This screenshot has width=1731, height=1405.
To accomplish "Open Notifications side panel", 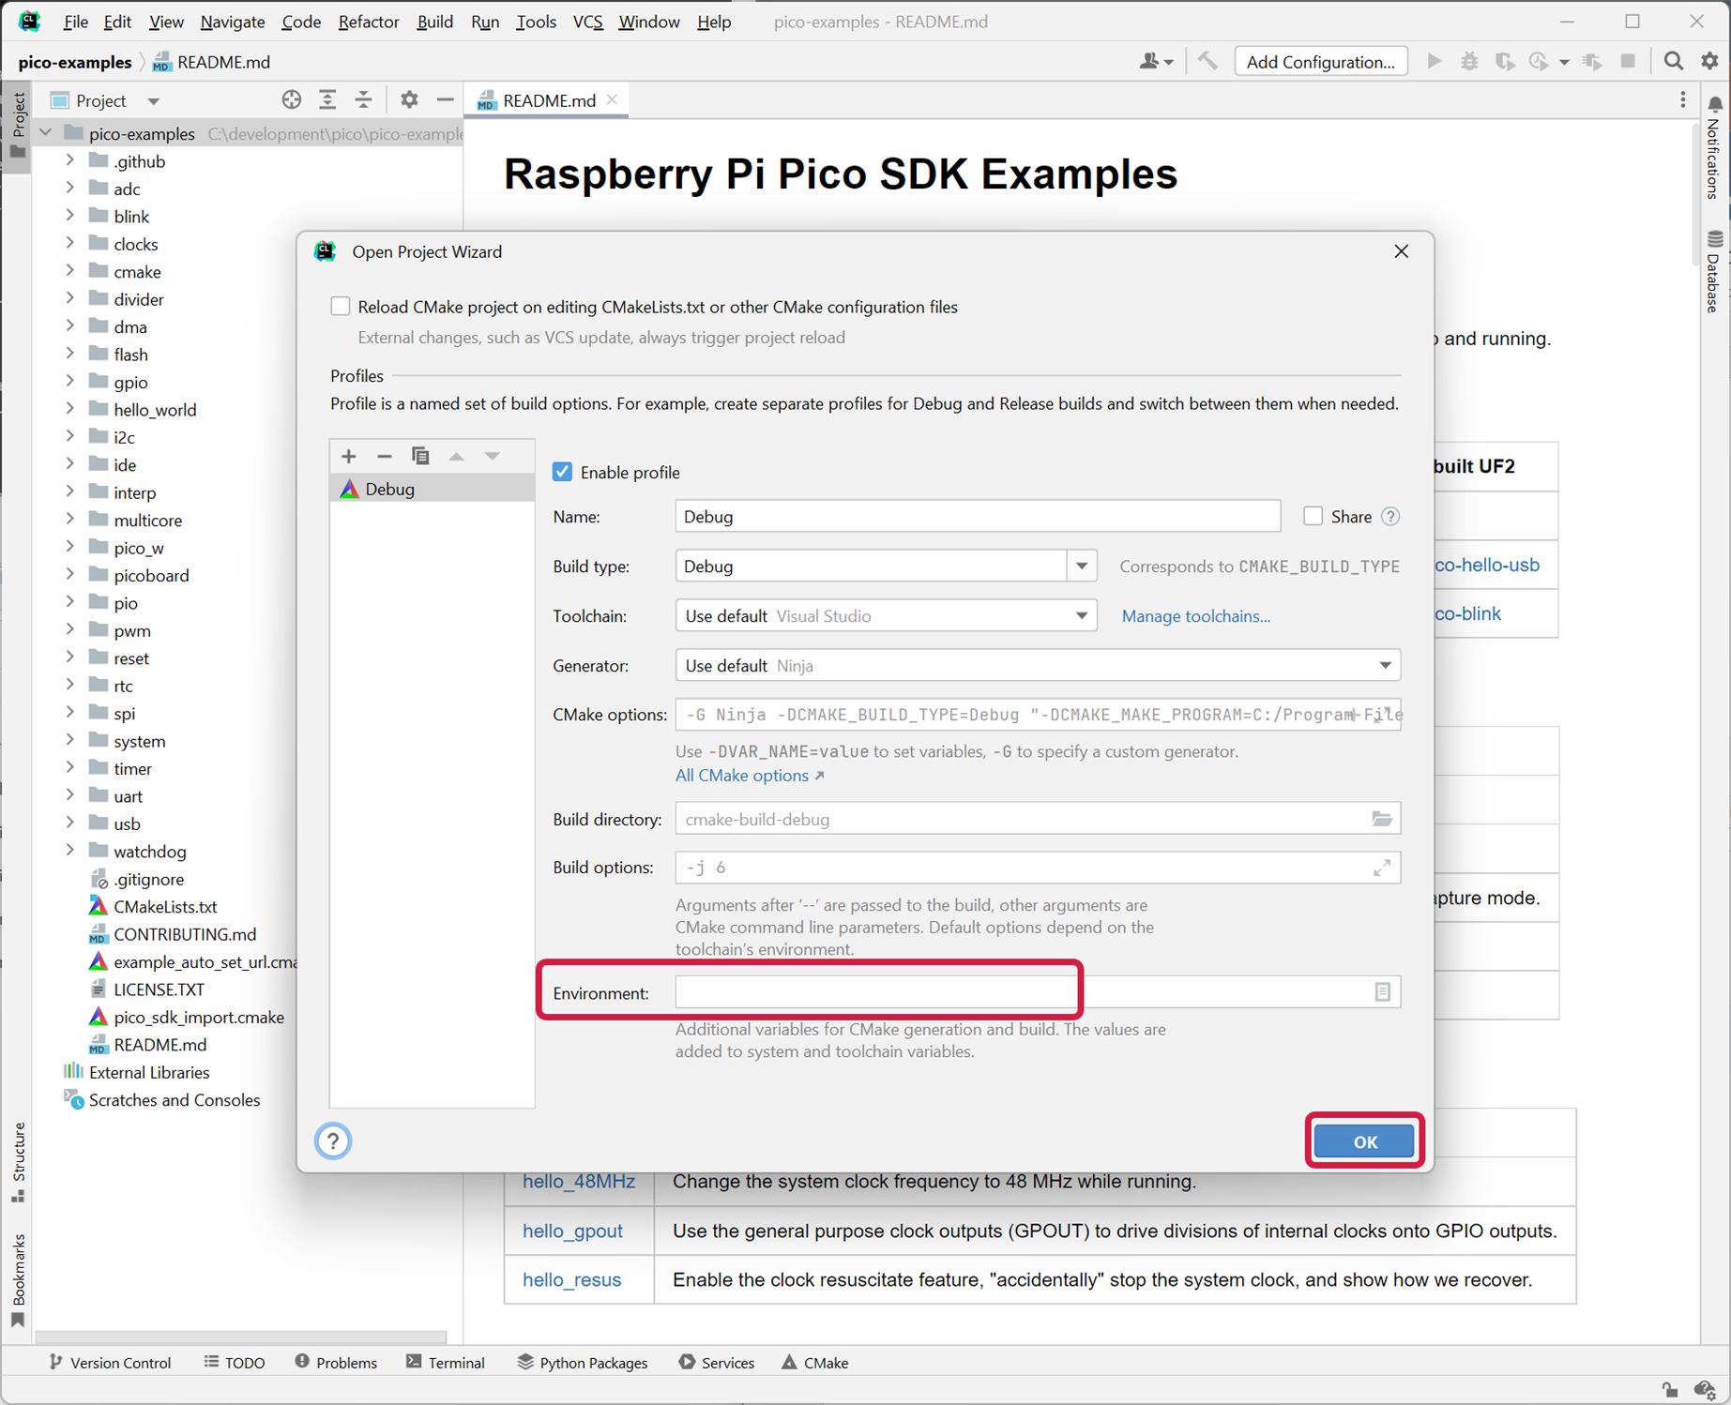I will point(1713,148).
